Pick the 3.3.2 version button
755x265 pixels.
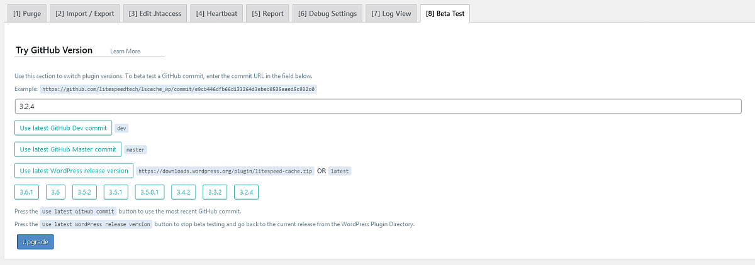click(215, 192)
